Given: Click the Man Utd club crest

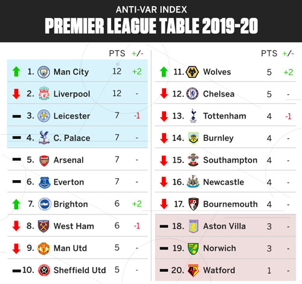Looking at the screenshot, I should click(43, 248).
